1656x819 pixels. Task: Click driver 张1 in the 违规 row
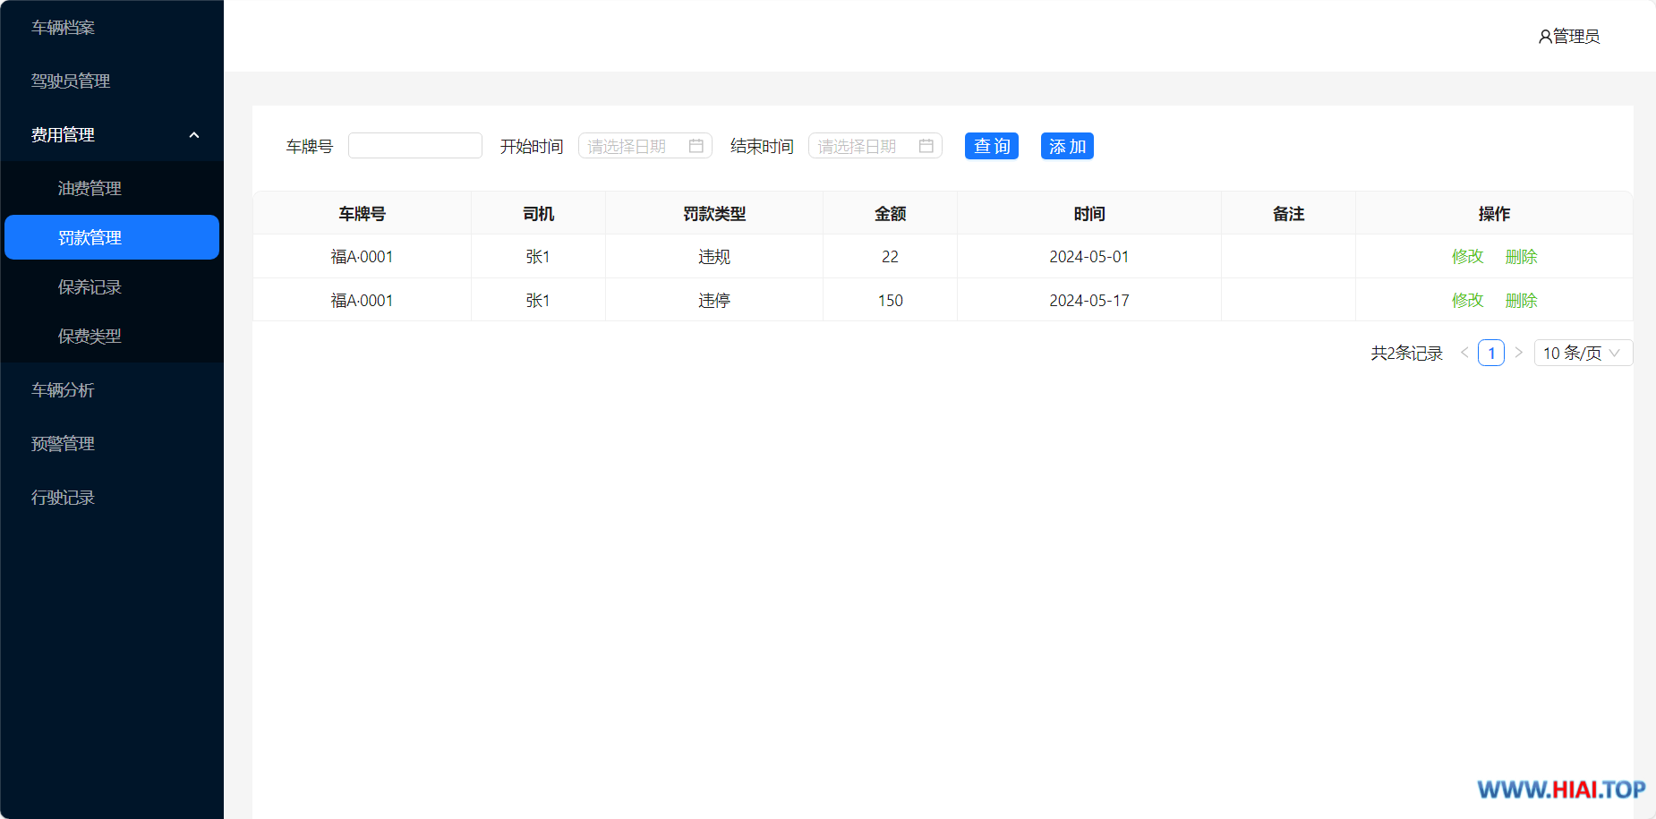[x=538, y=257]
